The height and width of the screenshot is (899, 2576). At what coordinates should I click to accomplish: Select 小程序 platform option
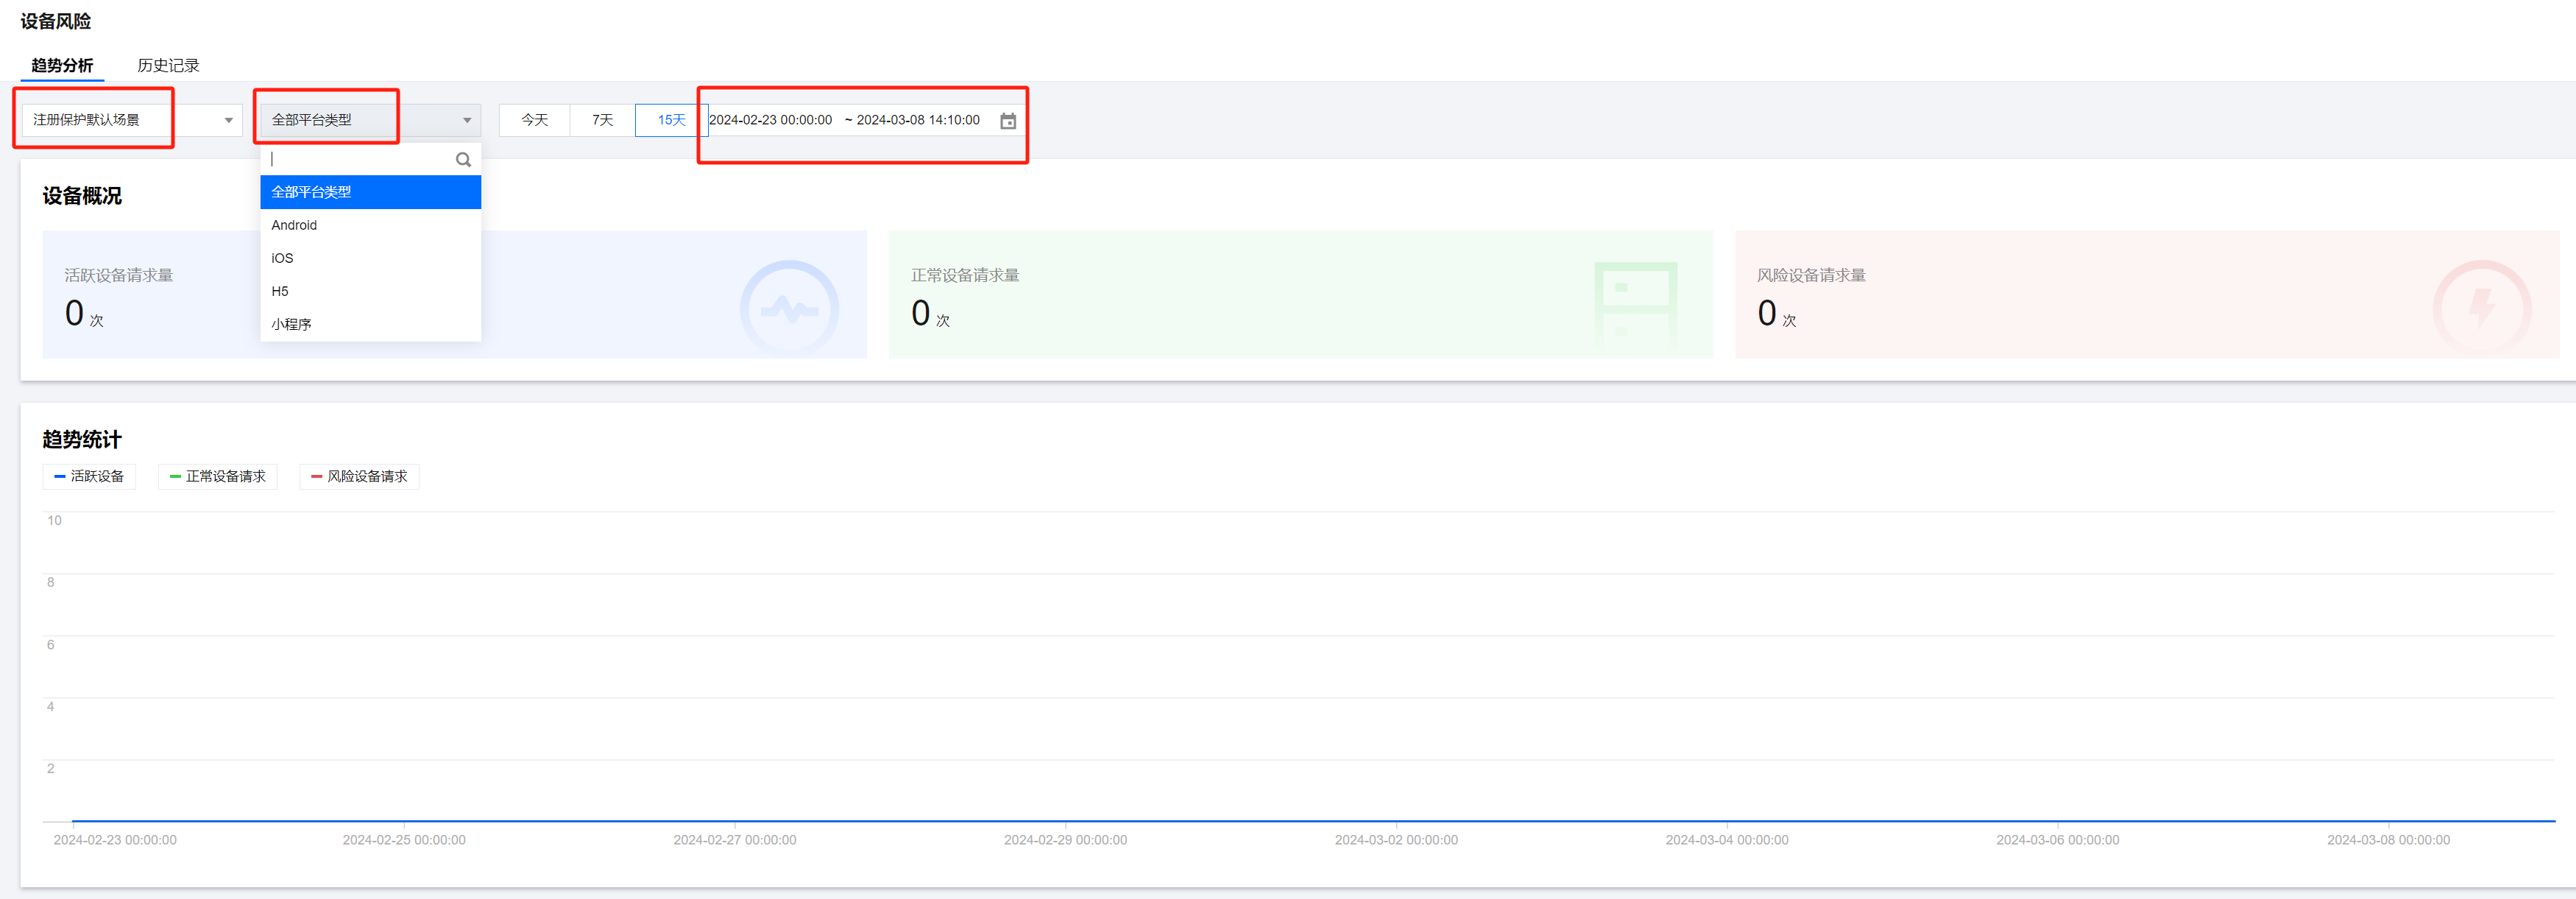click(x=291, y=324)
